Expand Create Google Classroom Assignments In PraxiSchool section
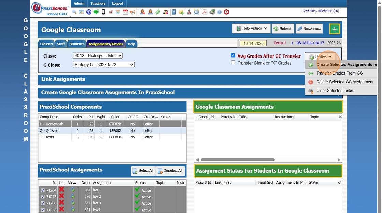382x213 pixels. tap(171, 93)
